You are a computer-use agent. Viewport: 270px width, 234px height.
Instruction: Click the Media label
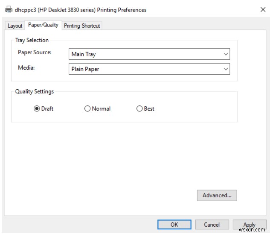click(x=25, y=67)
